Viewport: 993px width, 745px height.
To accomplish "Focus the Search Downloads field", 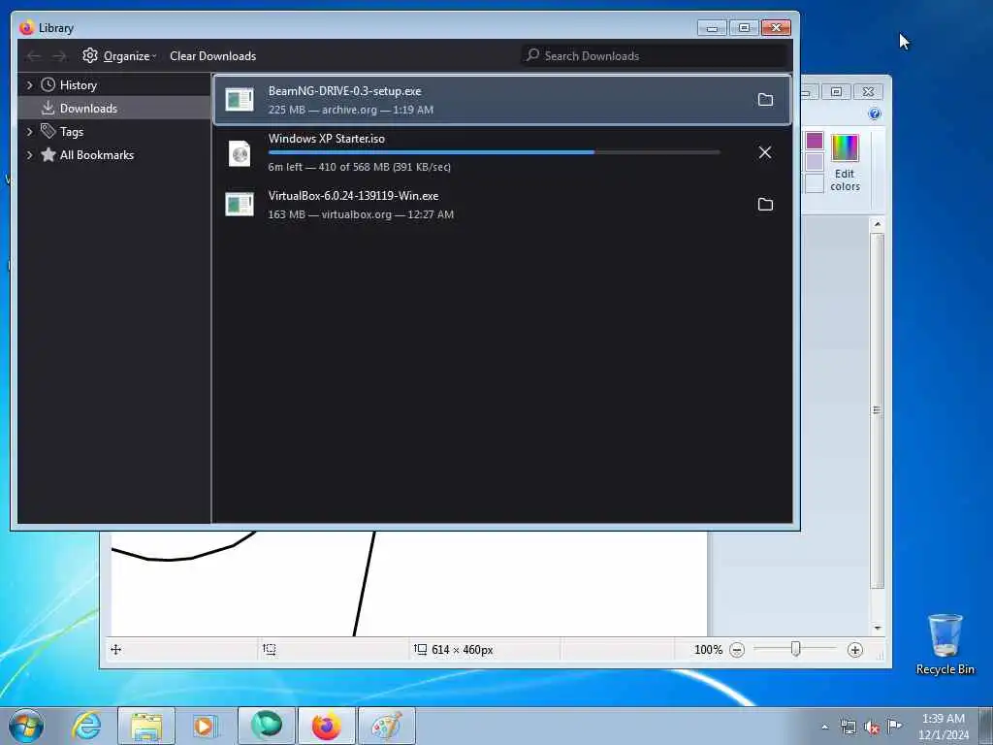I will tap(656, 55).
